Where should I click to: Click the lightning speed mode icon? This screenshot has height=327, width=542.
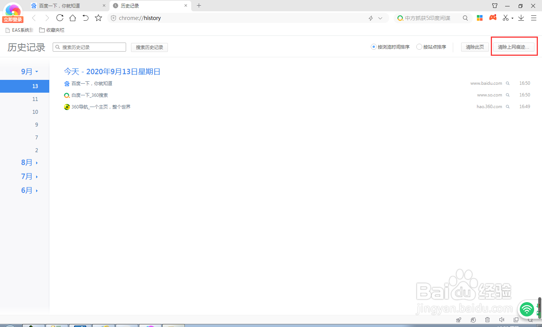coord(371,18)
